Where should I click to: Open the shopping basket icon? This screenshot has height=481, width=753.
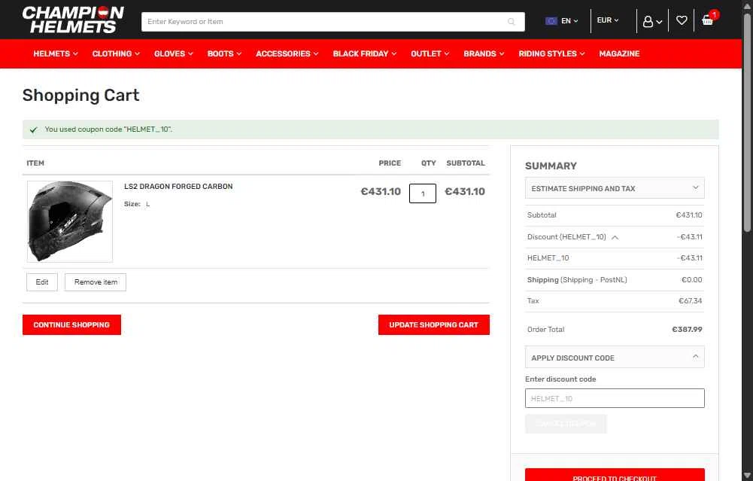coord(707,20)
